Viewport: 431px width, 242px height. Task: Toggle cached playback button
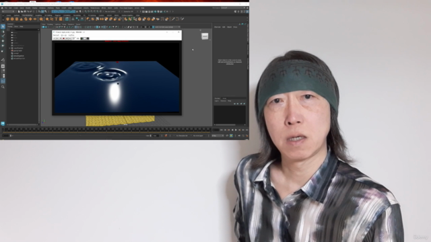(231, 136)
